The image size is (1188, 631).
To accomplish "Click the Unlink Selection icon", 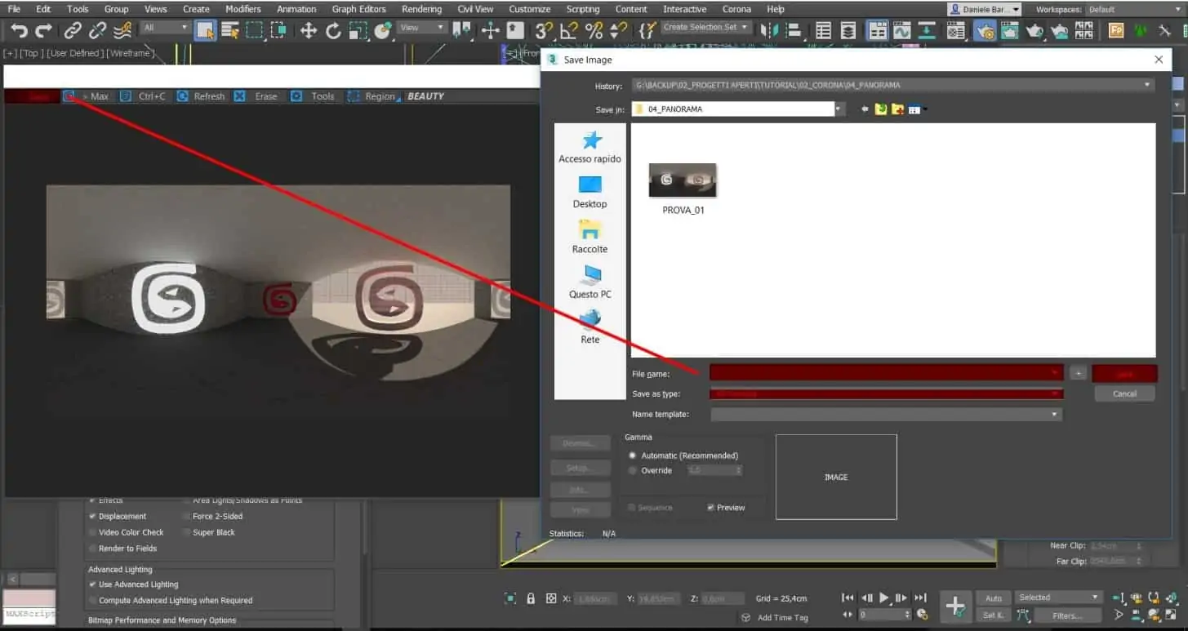I will click(97, 31).
